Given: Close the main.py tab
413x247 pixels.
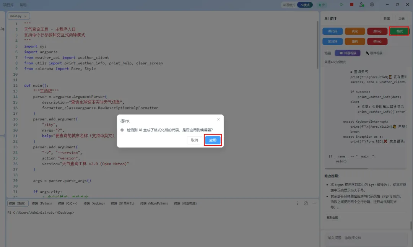Looking at the screenshot, I should click(x=25, y=16).
